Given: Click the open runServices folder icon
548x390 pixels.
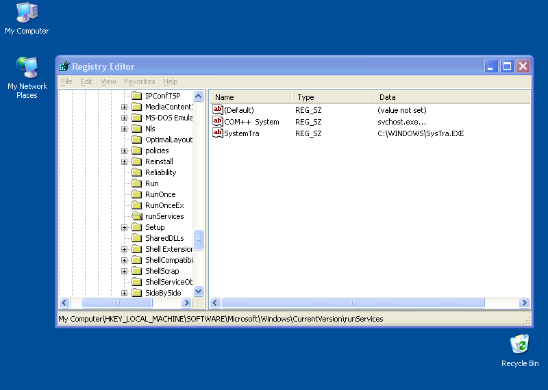Looking at the screenshot, I should (136, 216).
